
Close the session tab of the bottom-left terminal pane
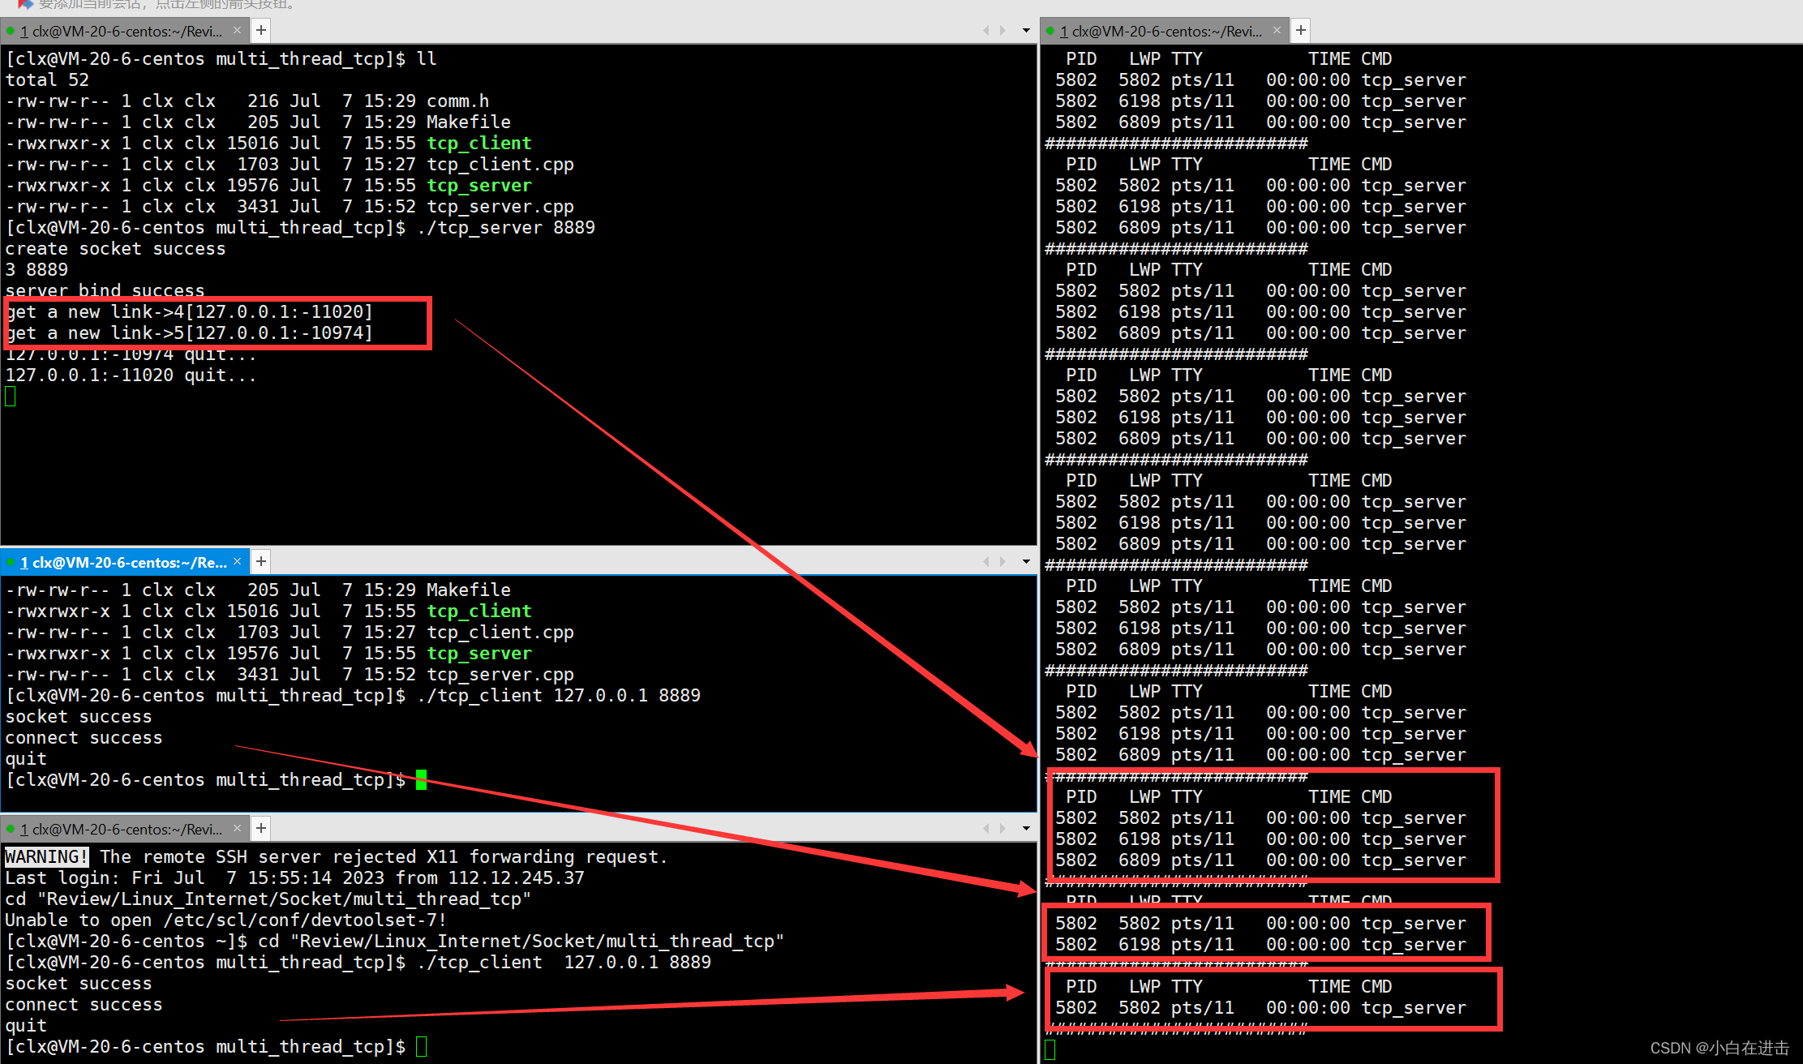point(237,828)
